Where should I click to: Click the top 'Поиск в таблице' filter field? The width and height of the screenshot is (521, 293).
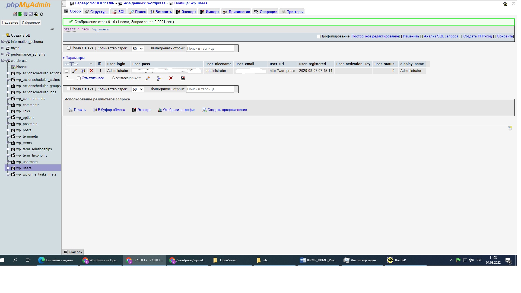pos(210,49)
